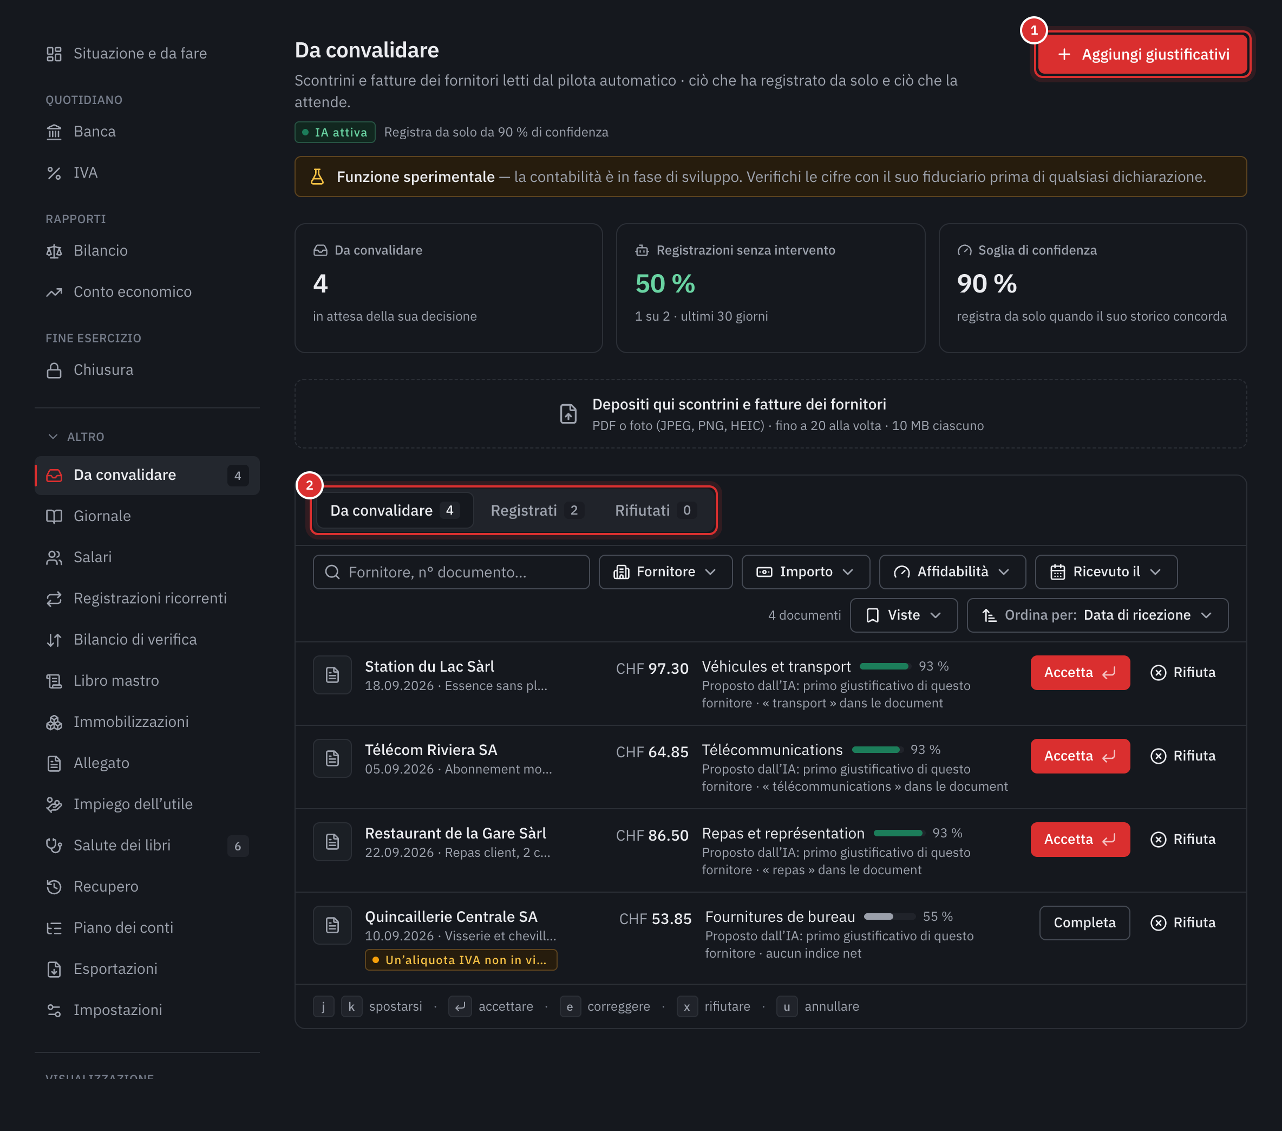
Task: Click the Salari people icon
Action: coord(54,557)
